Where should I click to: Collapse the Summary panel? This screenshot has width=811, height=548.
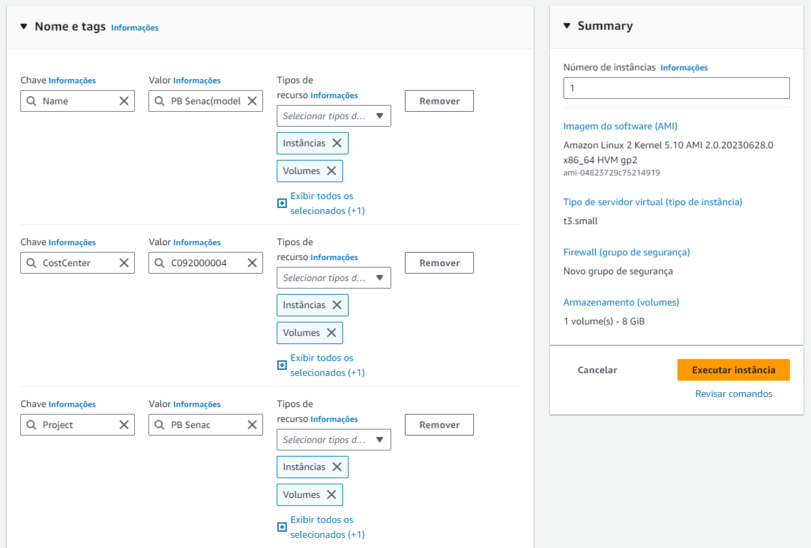tap(566, 25)
